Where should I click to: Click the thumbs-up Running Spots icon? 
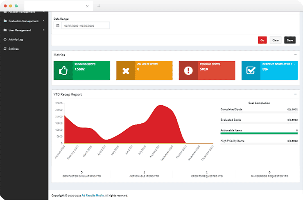pos(63,71)
